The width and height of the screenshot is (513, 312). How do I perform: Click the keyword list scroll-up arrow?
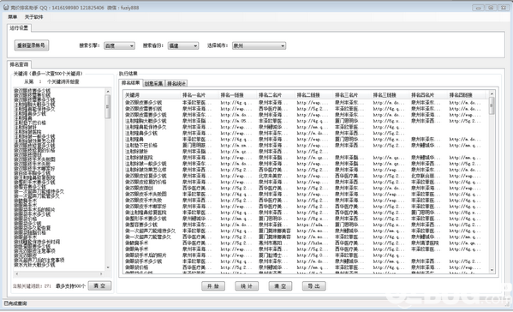coord(108,91)
